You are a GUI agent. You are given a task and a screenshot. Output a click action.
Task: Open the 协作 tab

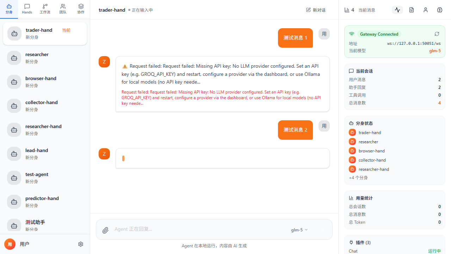[81, 9]
